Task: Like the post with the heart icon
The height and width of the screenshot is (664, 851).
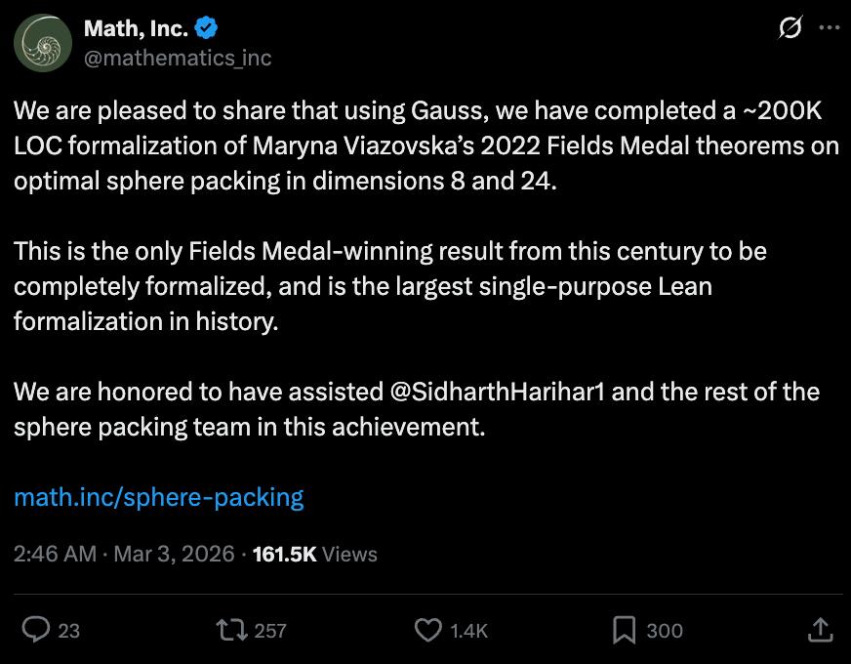Action: tap(428, 631)
